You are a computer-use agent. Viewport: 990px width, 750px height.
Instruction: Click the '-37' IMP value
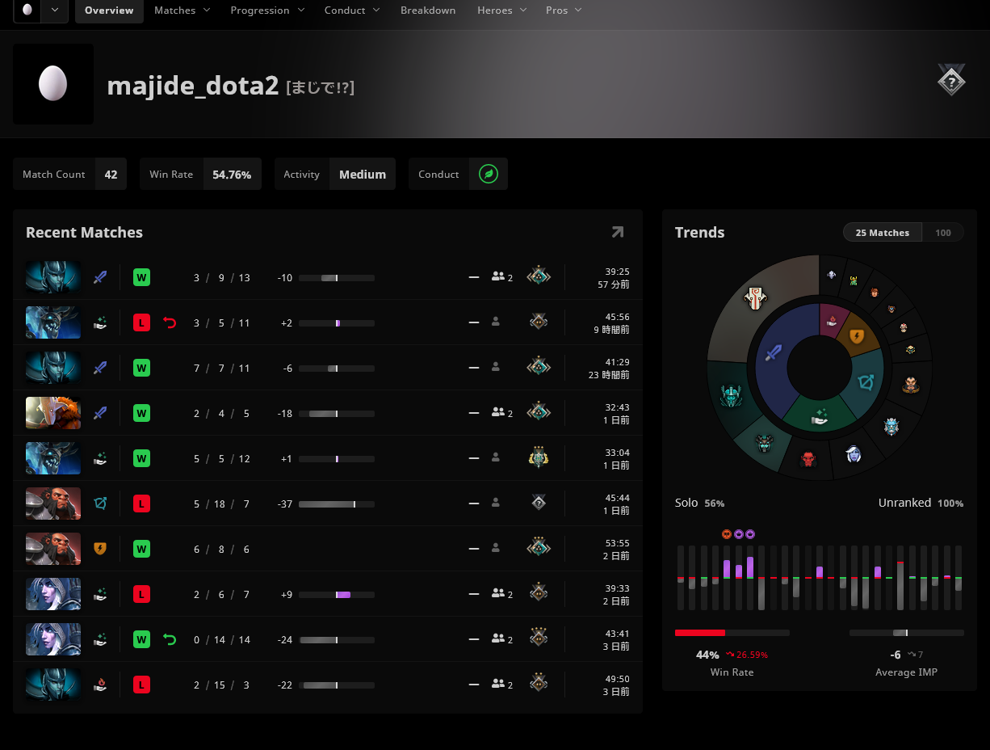284,504
